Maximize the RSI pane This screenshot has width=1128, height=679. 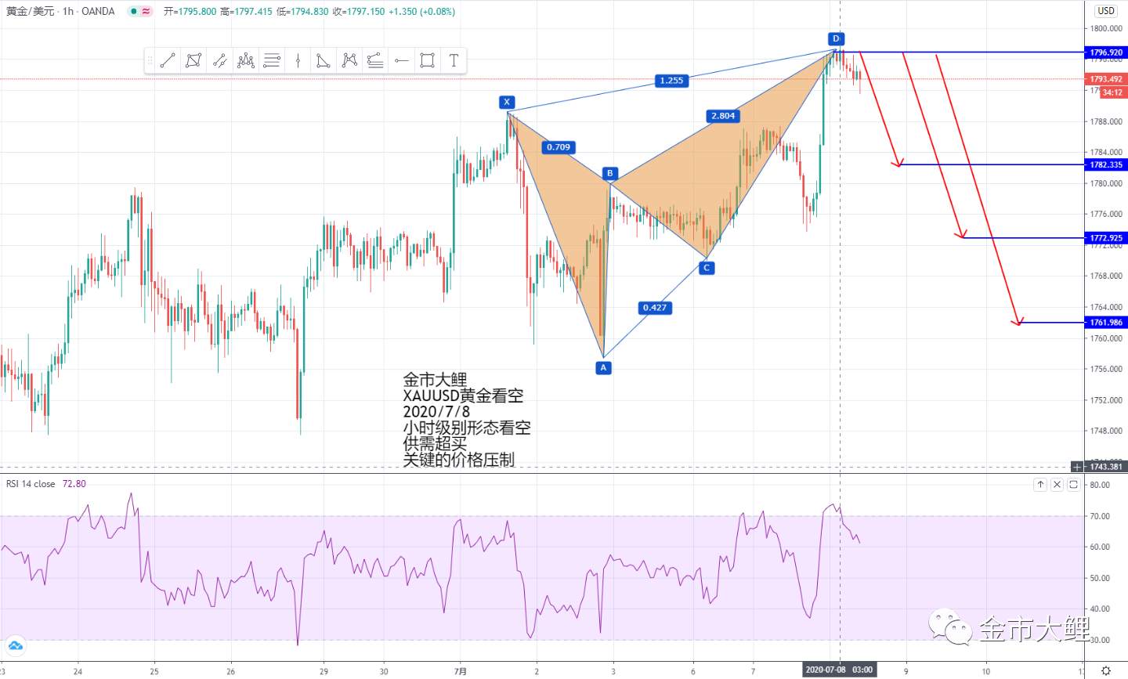[1073, 484]
